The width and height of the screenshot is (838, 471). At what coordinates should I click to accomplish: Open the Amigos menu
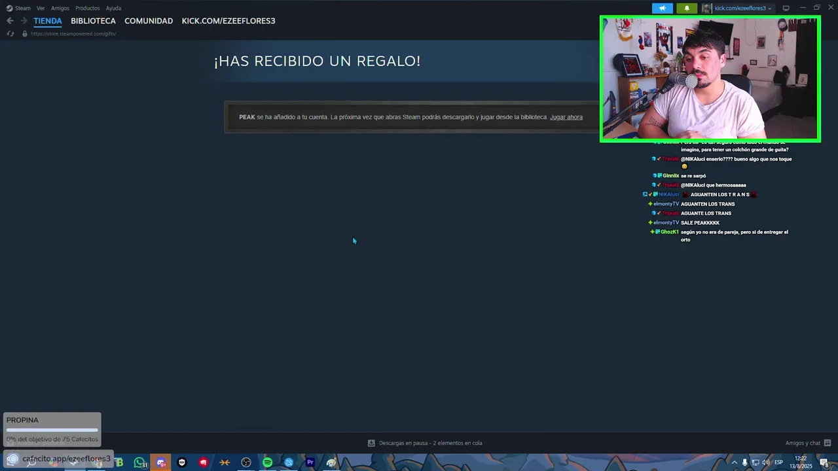pos(60,9)
